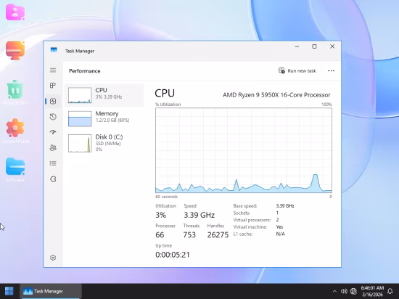Click the CPU utilization graph area
399x299 pixels.
244,150
